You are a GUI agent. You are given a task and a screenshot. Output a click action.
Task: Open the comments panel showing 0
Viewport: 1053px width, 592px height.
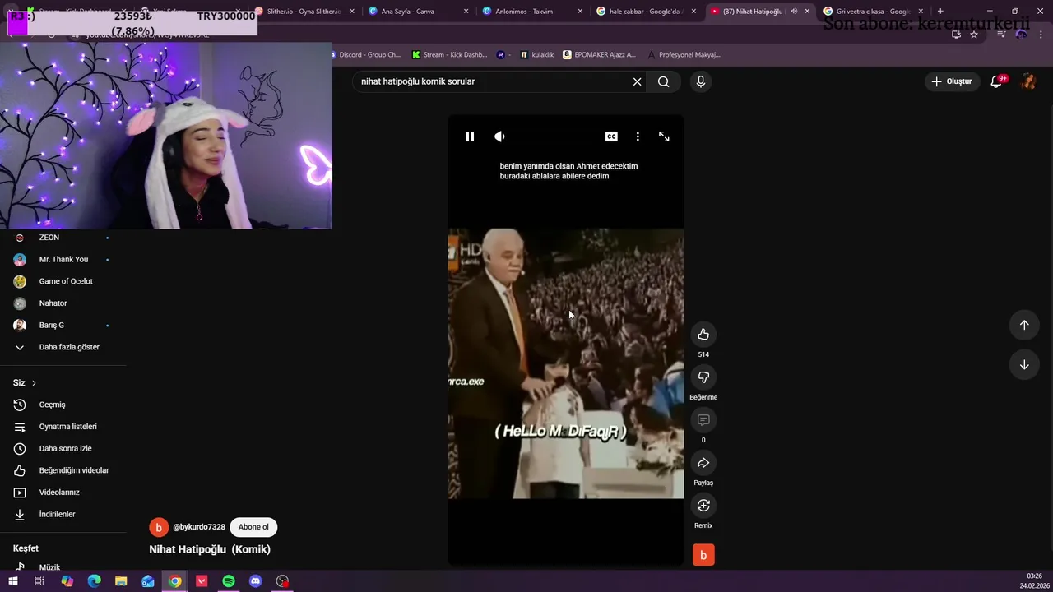coord(703,419)
